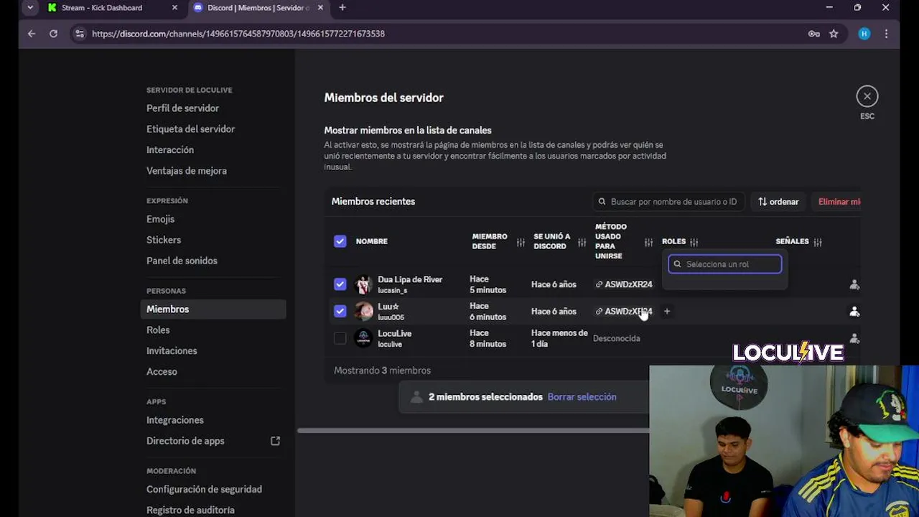Viewport: 919px width, 517px height.
Task: Open Integraciones under Apps
Action: tap(175, 420)
